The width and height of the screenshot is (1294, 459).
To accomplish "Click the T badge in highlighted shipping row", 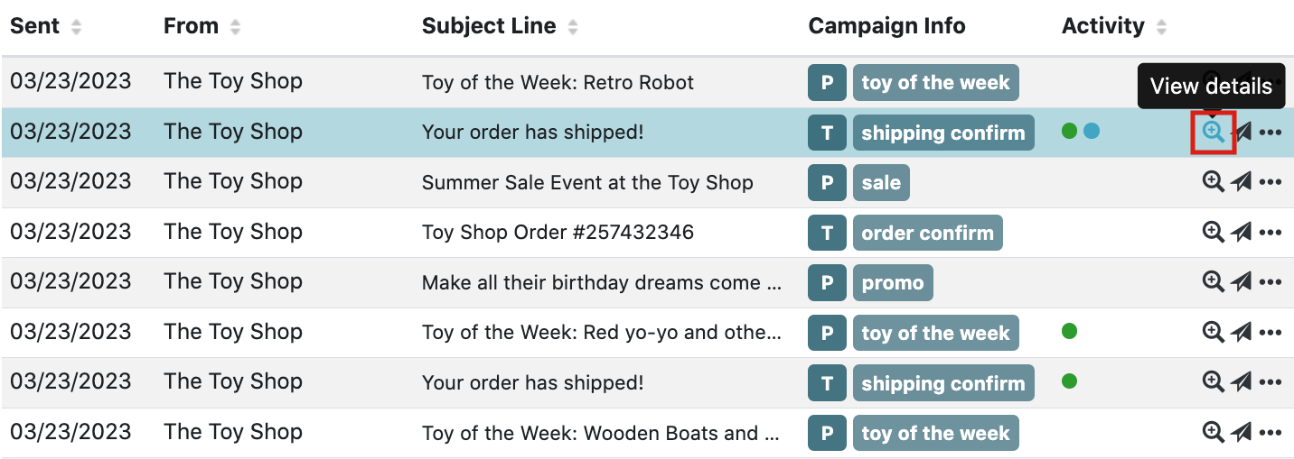I will [x=827, y=133].
